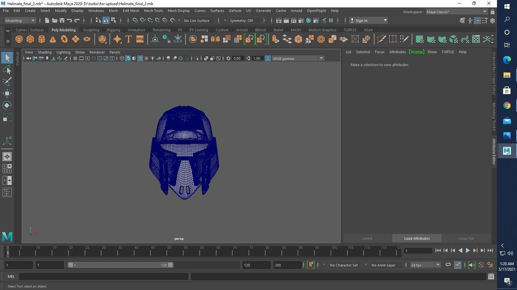Open the Script Editor icon
Screen dimensions: 517x290
(x=491, y=276)
